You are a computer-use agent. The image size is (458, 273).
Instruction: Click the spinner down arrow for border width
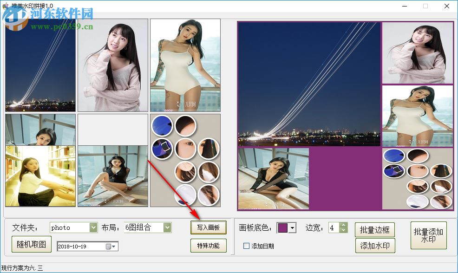tap(344, 230)
